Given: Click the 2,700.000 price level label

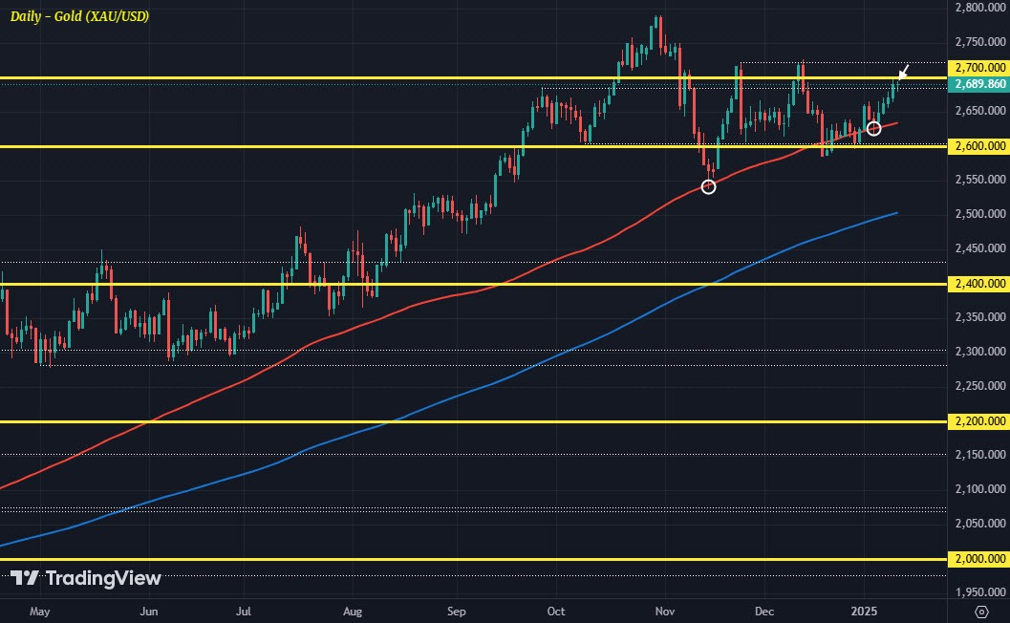Looking at the screenshot, I should point(978,67).
